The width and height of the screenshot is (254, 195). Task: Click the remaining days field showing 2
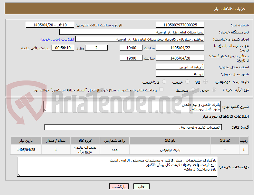(x=96, y=48)
